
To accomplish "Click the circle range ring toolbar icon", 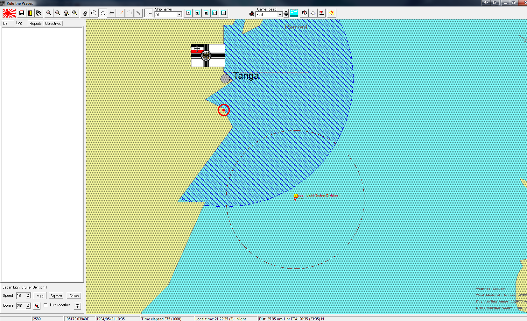I will point(94,13).
